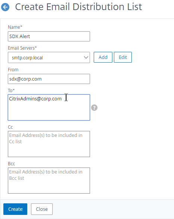Click the Create Email Distribution List heading

point(78,7)
